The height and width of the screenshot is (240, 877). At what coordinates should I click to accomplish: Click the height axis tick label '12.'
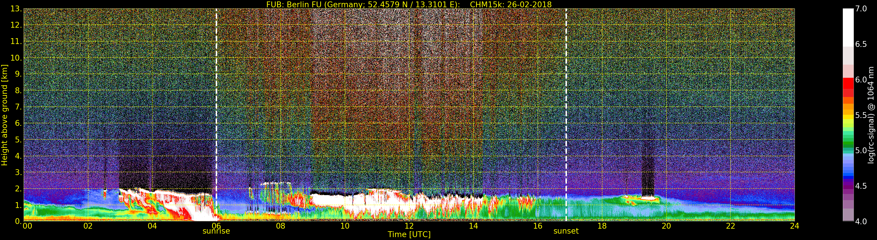pyautogui.click(x=16, y=25)
